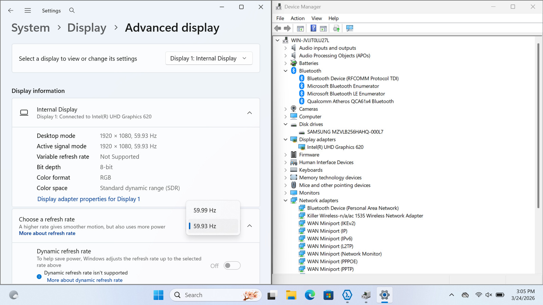Toggle the Dynamic refresh rate switch
Viewport: 543px width, 305px height.
point(232,266)
